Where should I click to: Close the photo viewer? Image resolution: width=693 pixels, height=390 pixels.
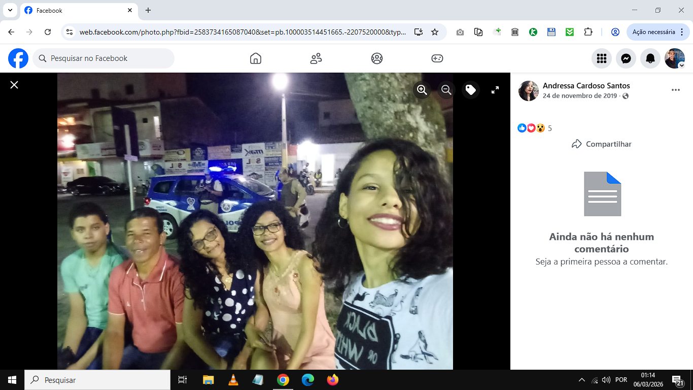point(14,85)
